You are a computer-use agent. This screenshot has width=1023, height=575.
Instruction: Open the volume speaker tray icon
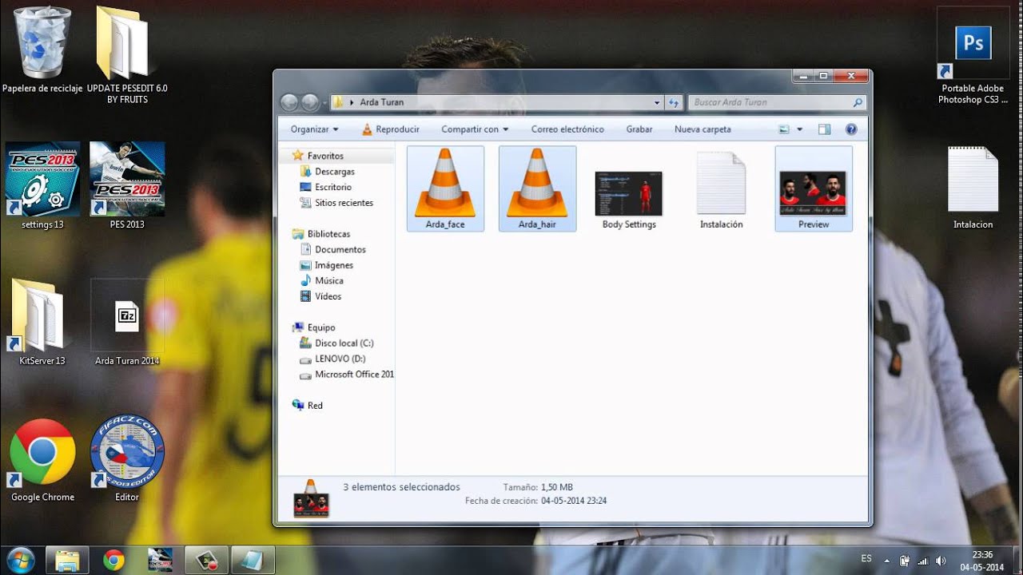941,561
